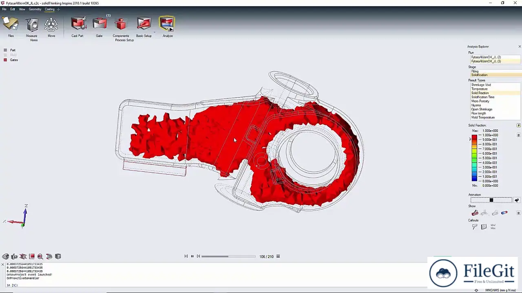The height and width of the screenshot is (293, 522).
Task: Open the File menu
Action: [x=4, y=9]
